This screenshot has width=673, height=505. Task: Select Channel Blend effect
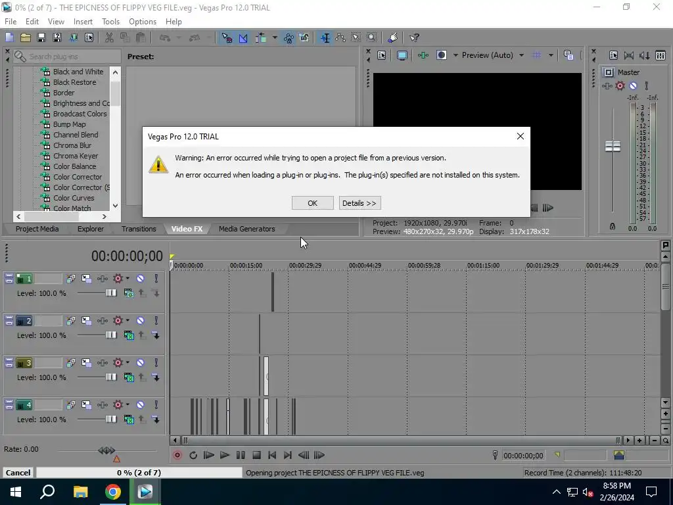point(76,135)
